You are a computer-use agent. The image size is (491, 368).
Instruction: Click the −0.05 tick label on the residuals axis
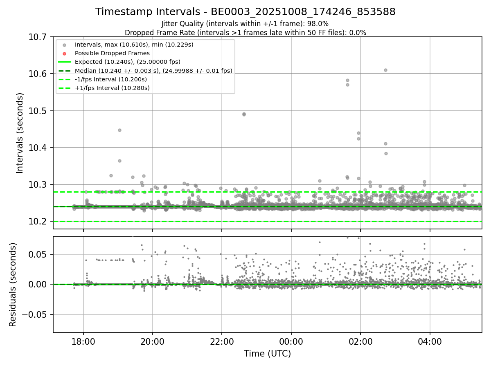pyautogui.click(x=34, y=314)
